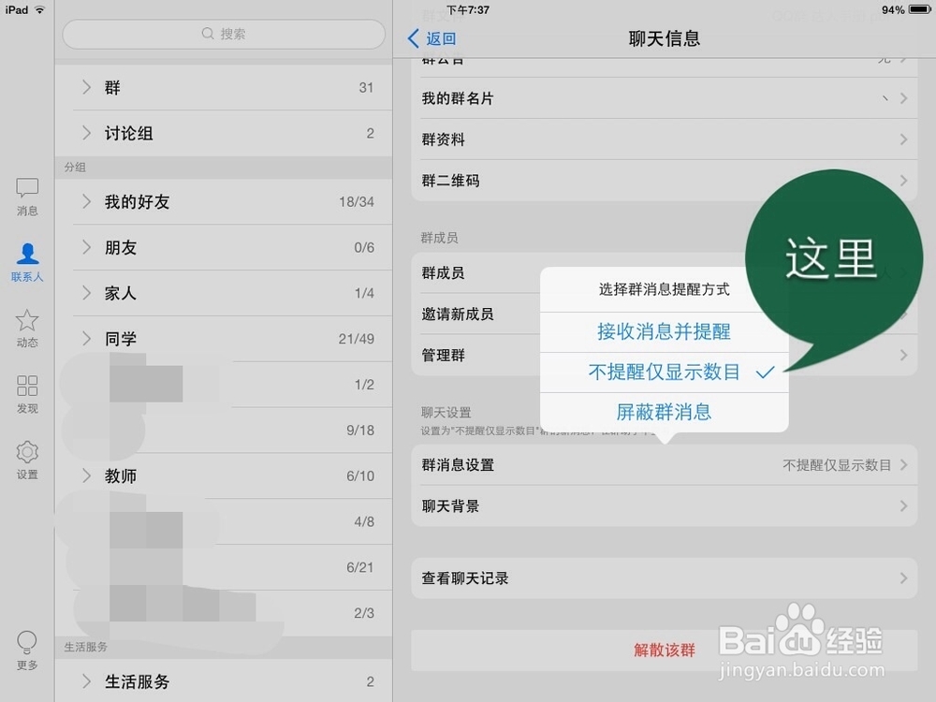Click the 不提醒仅显示数目 value in 群消息设置 row
This screenshot has height=702, width=936.
tap(836, 465)
